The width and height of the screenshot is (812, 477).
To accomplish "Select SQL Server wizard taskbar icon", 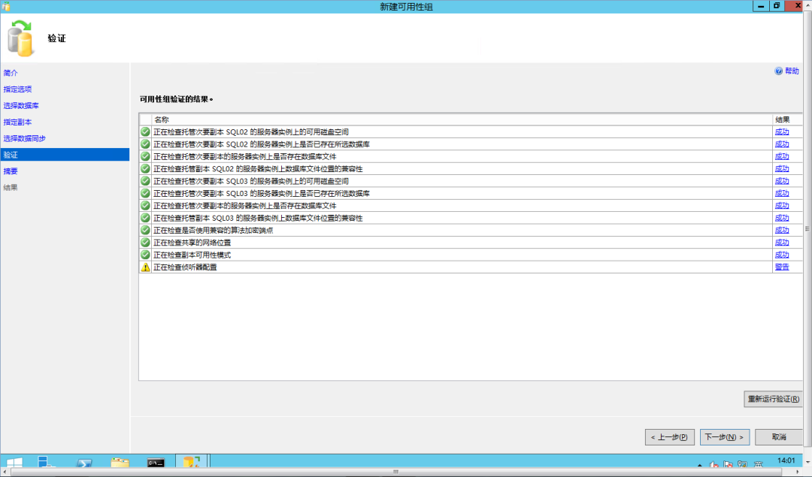I will coord(192,461).
